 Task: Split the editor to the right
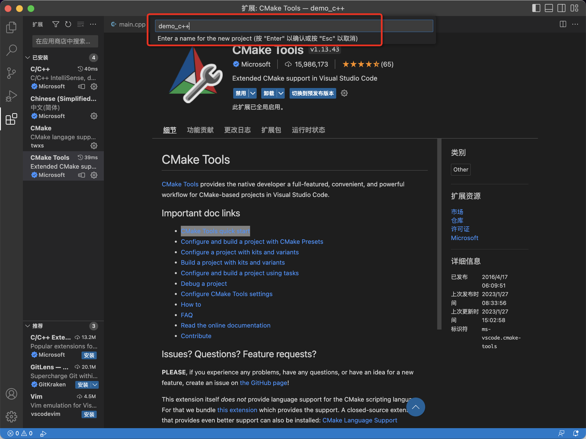pos(563,24)
